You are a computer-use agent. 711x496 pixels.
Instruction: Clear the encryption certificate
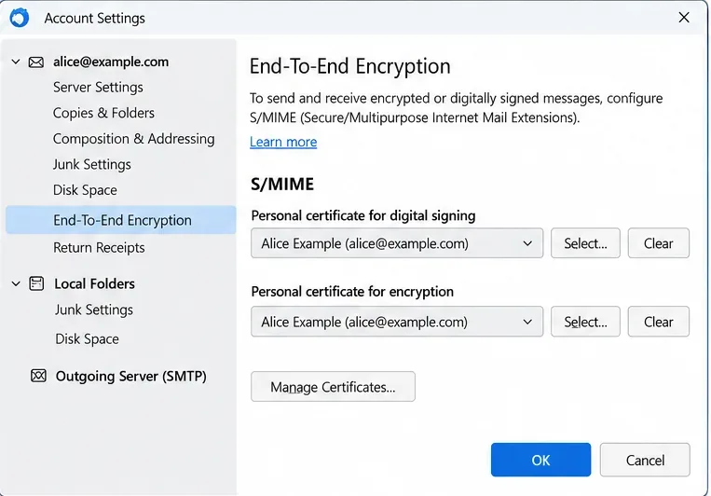click(x=659, y=322)
